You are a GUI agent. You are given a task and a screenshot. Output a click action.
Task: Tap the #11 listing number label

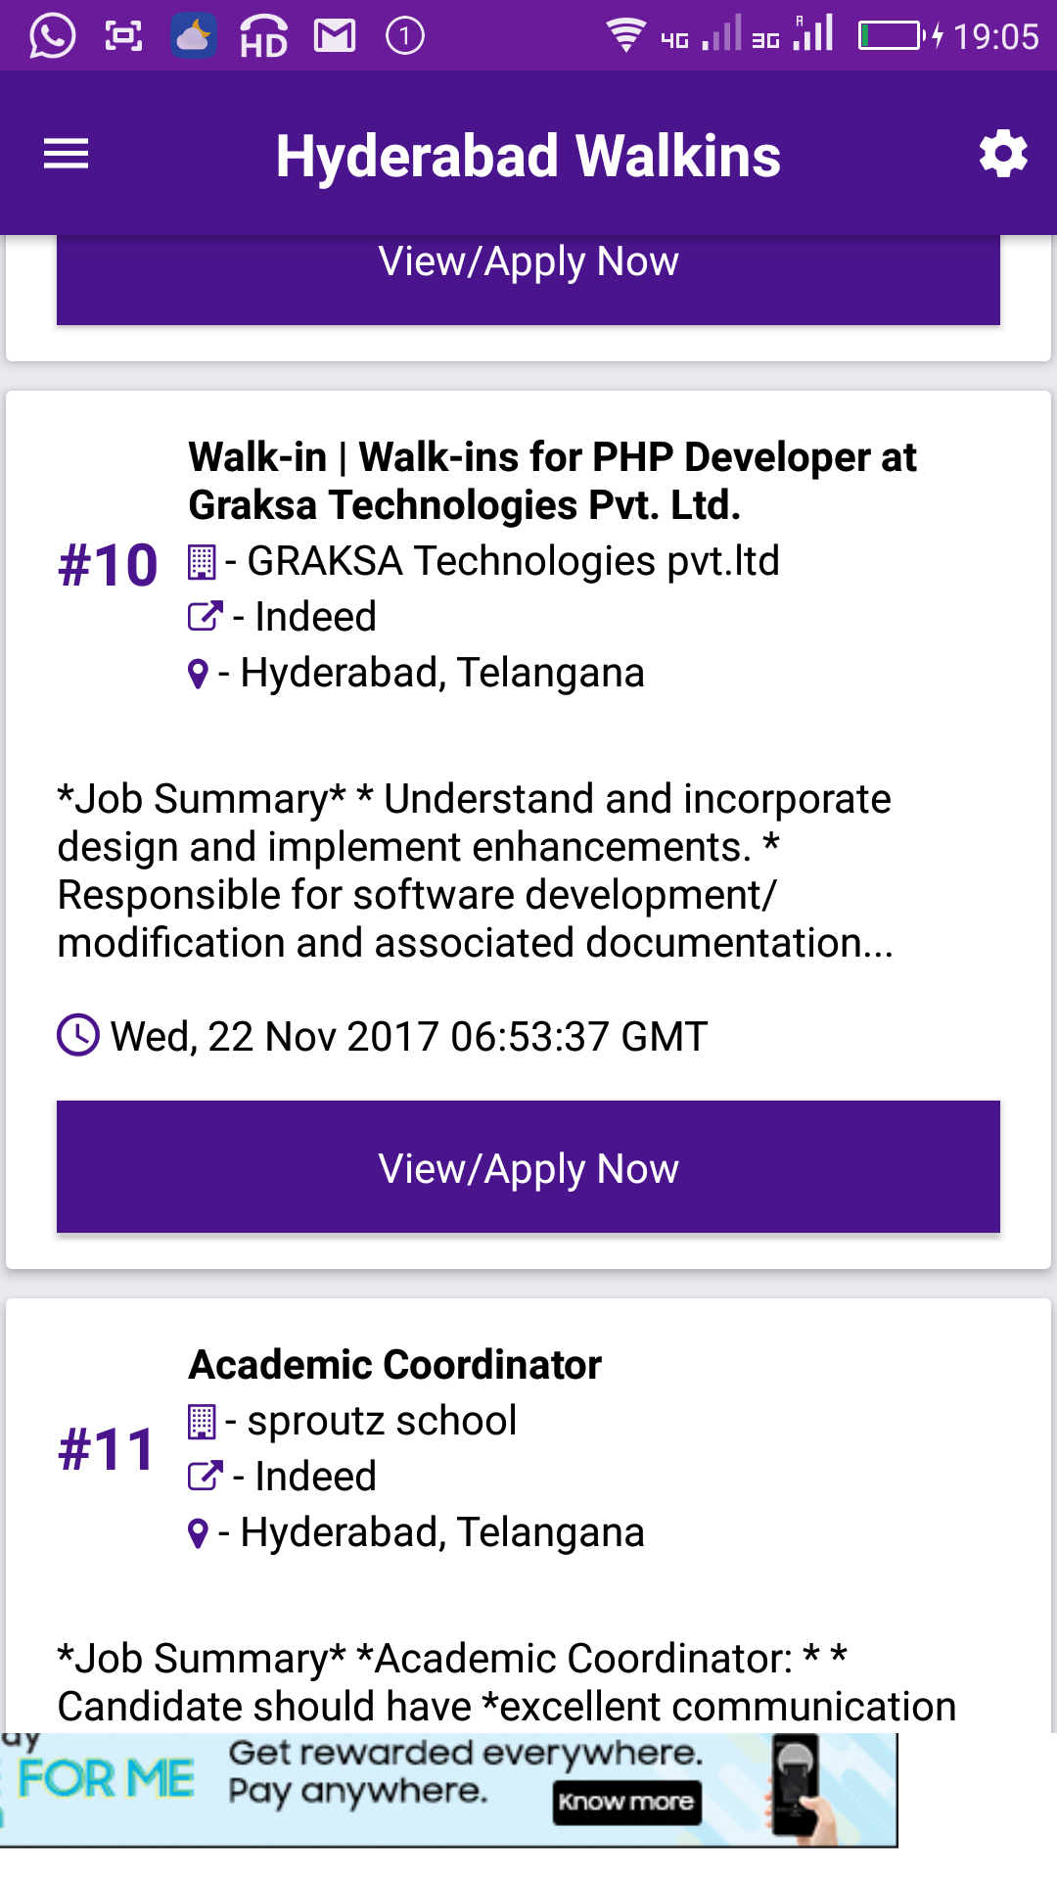coord(108,1450)
